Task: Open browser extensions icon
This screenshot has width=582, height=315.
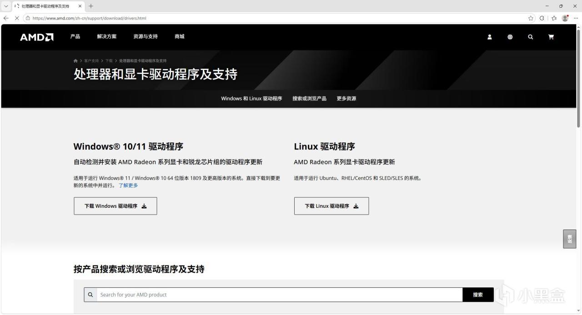Action: [x=542, y=18]
